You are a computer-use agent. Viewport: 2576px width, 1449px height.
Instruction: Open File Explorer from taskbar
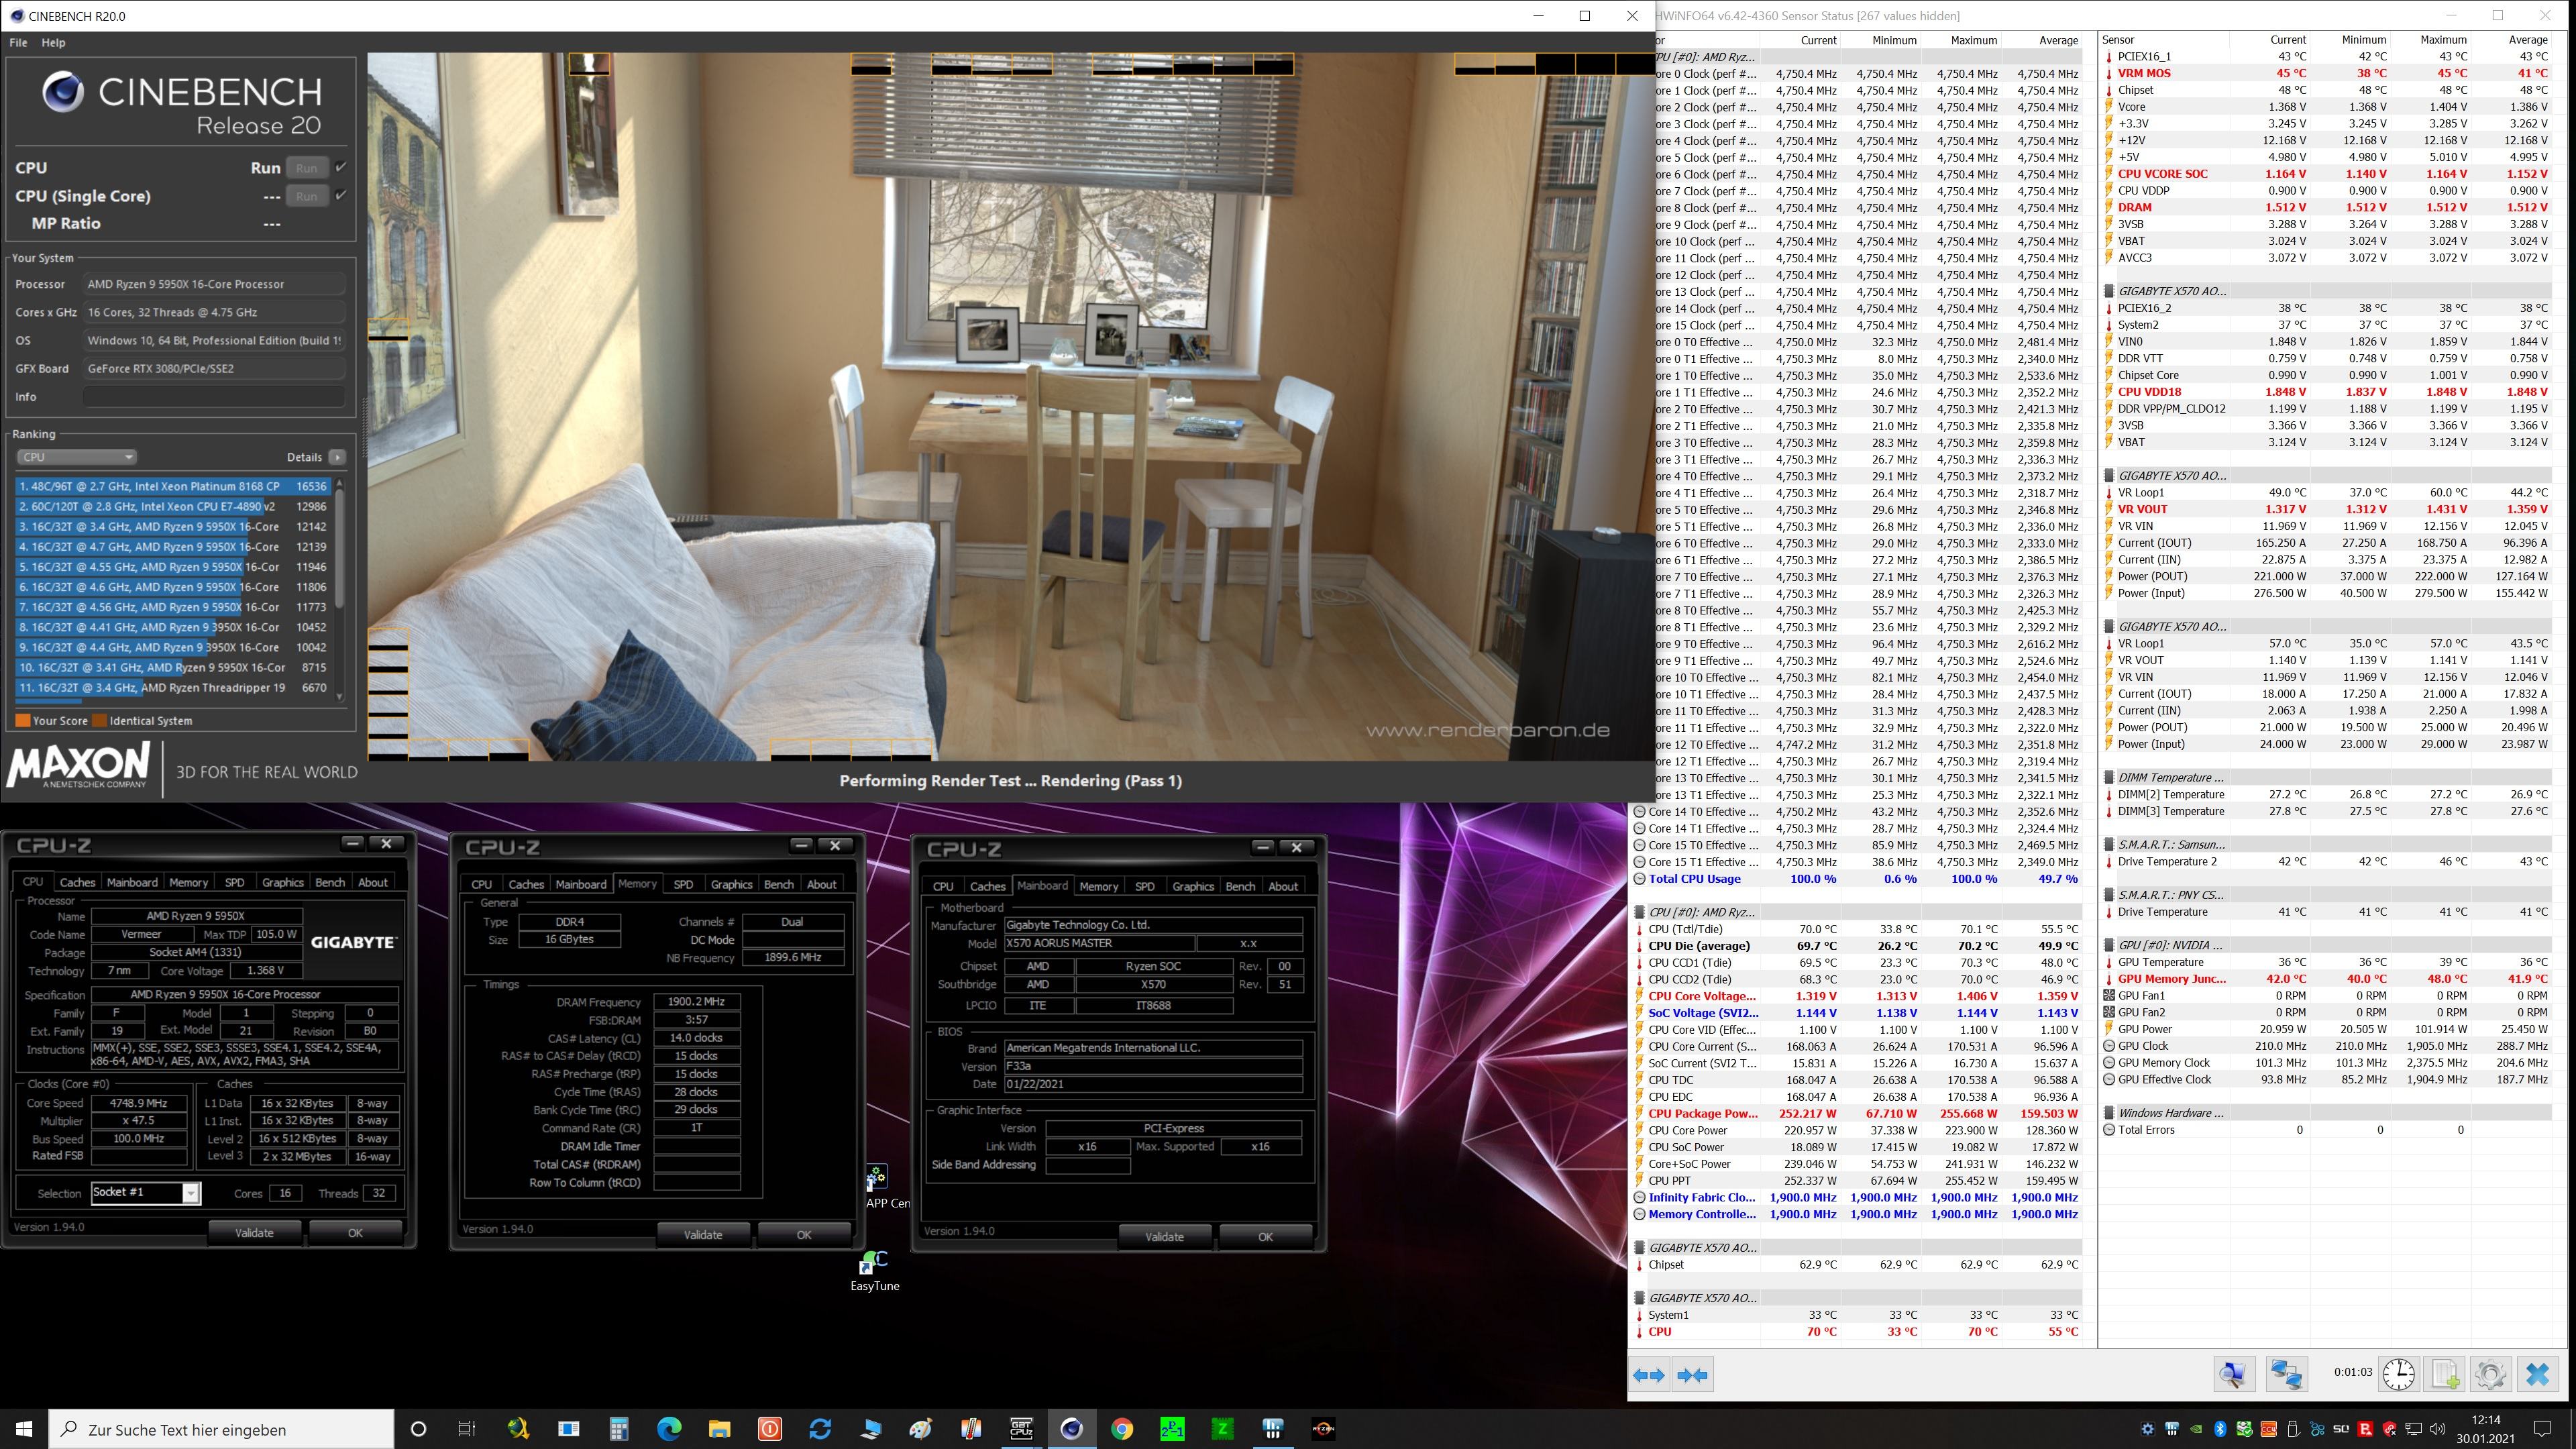pos(719,1429)
